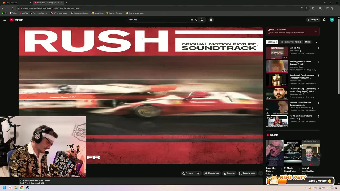Open the YouTube guide hamburger menu
Image resolution: width=340 pixels, height=191 pixels.
coord(5,20)
